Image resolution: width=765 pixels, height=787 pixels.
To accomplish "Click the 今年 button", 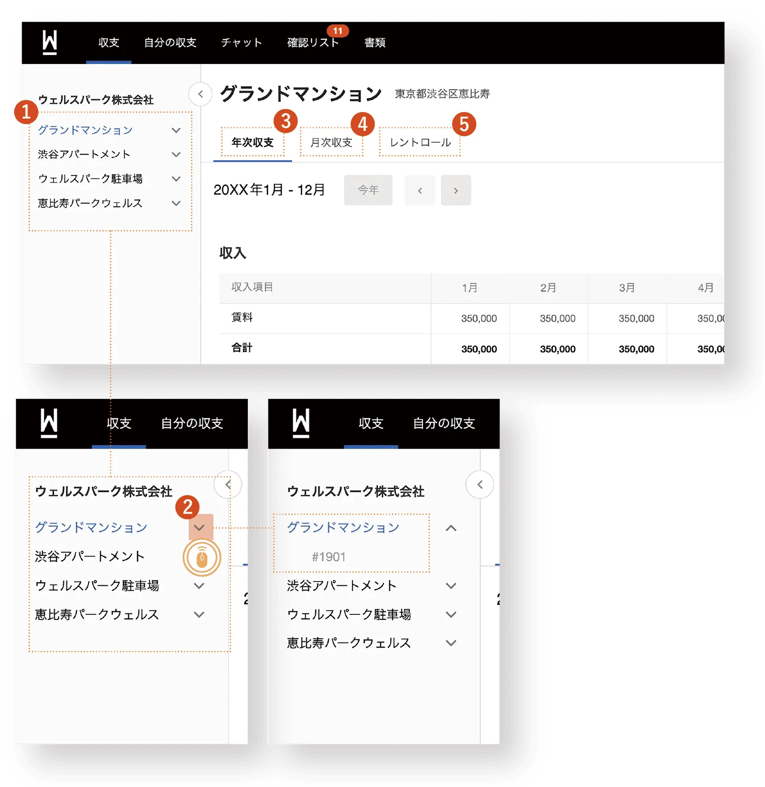I will 368,190.
